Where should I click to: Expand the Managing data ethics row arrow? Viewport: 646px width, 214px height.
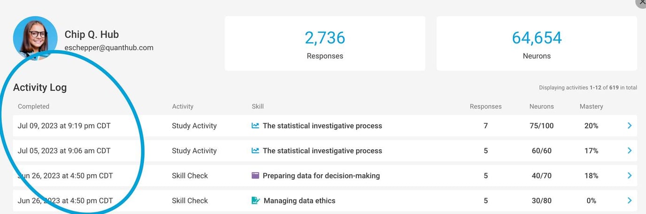[x=630, y=200]
